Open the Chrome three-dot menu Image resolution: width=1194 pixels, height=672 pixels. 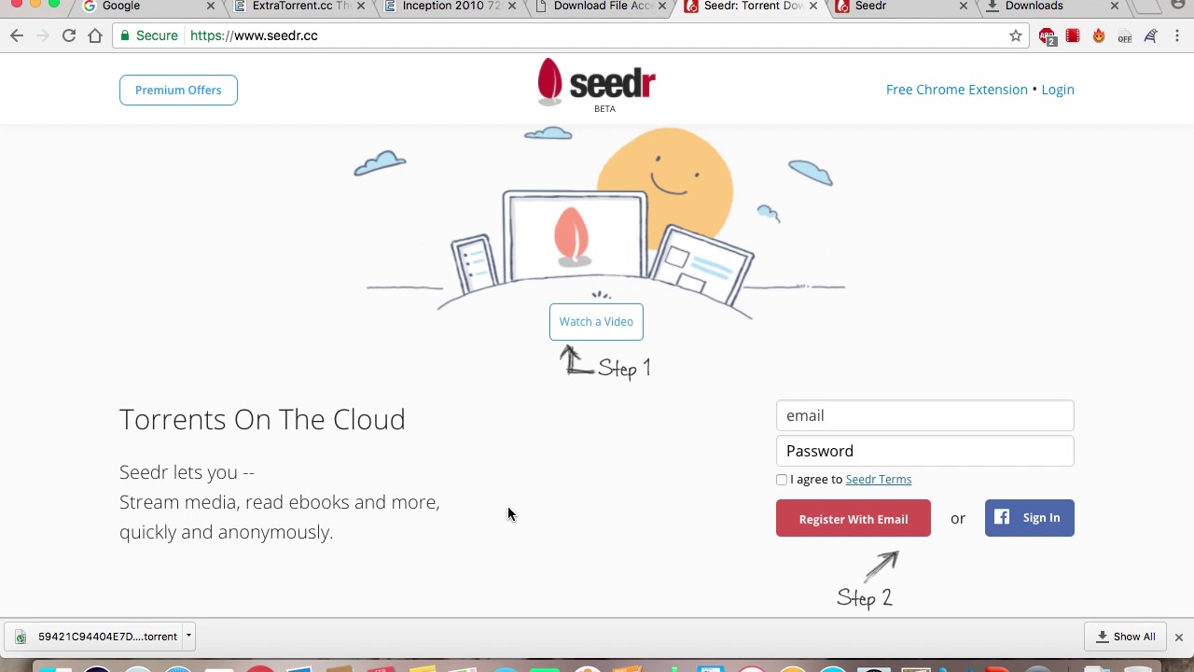coord(1177,35)
